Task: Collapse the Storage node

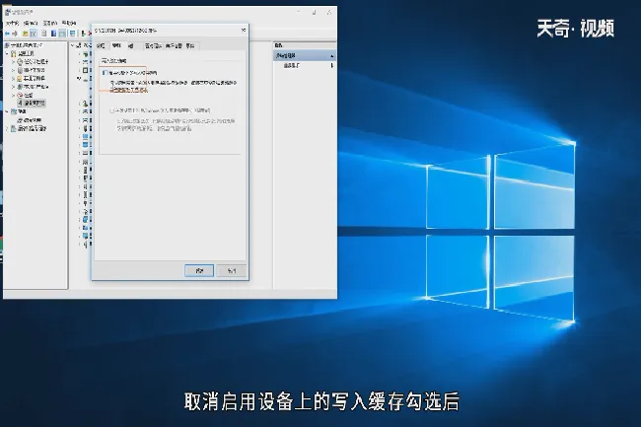Action: (7, 111)
